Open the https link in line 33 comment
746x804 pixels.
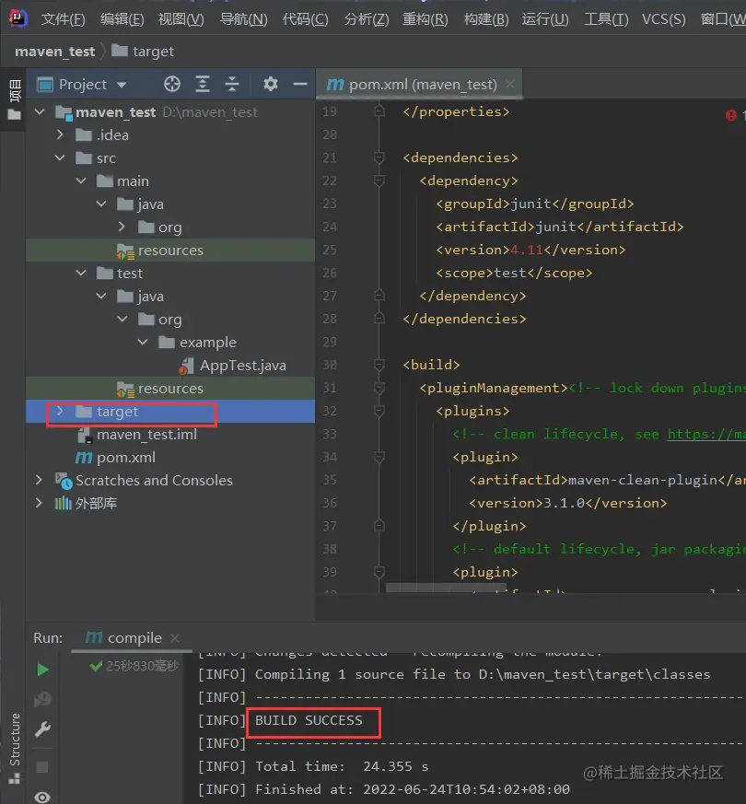pos(706,434)
